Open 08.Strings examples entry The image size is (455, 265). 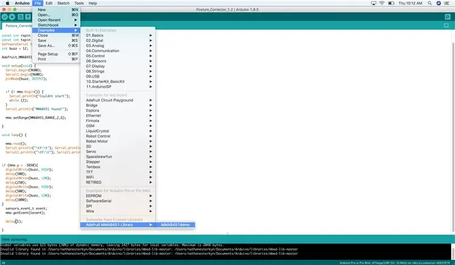point(118,71)
